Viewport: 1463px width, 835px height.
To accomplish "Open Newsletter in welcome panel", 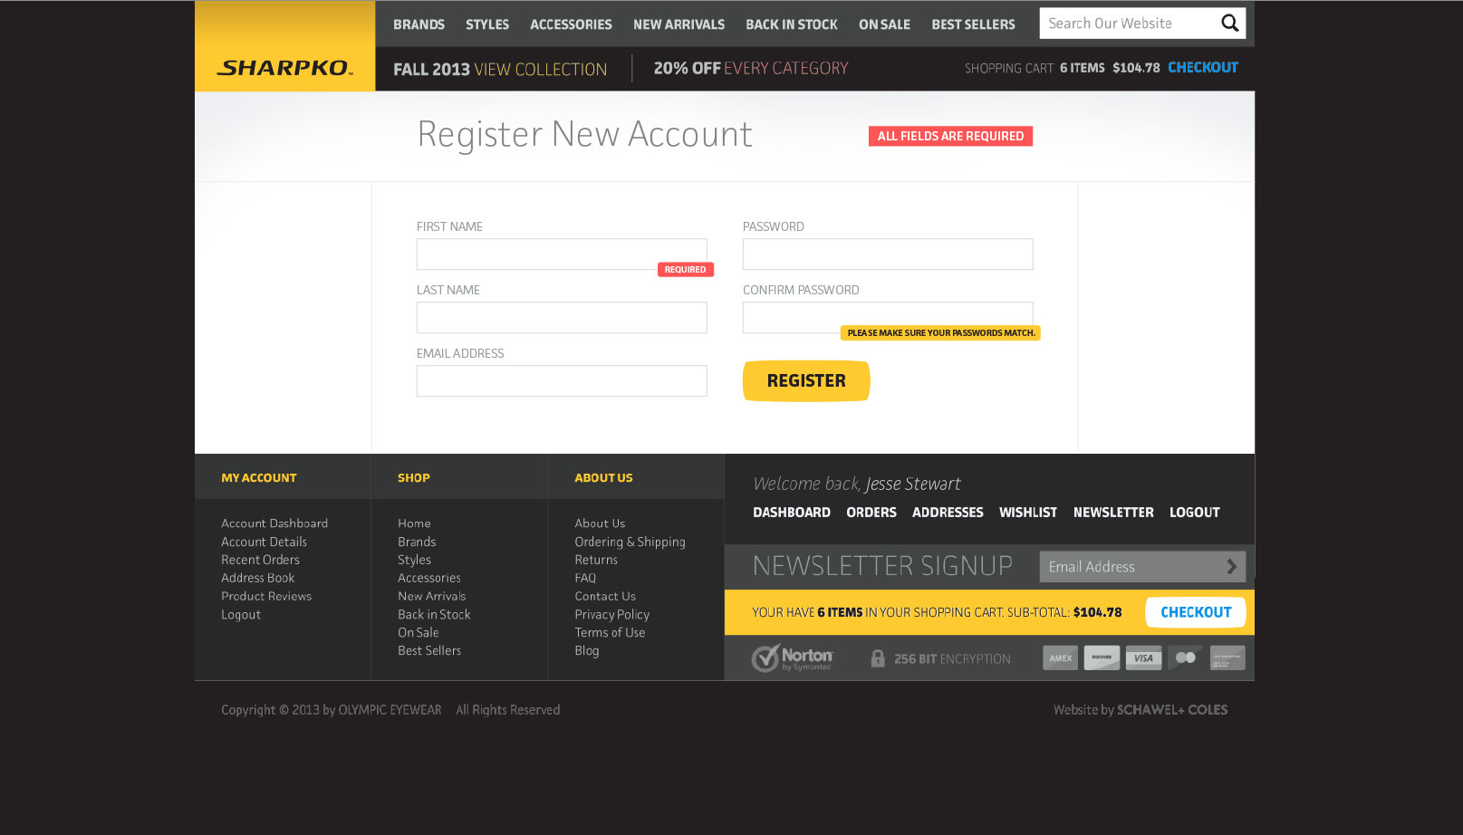I will [1113, 513].
